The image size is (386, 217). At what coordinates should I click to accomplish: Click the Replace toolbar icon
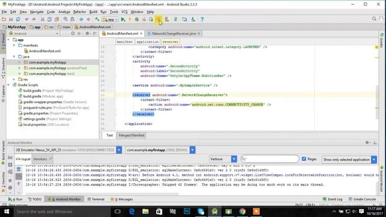click(72, 19)
